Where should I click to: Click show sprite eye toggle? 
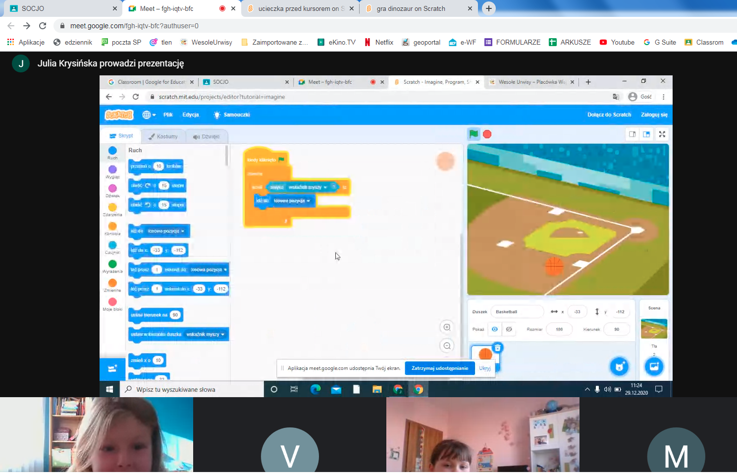[x=494, y=329]
